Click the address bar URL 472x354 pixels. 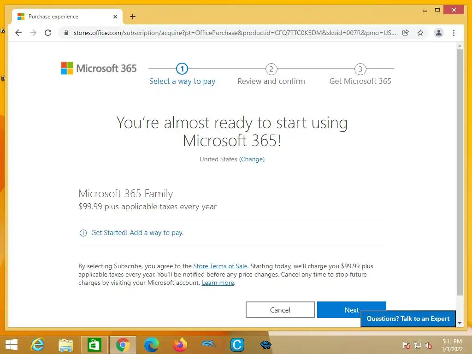(x=235, y=33)
